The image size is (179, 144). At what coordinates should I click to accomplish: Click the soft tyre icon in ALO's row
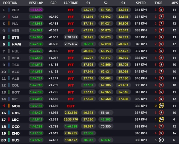tap(161, 72)
